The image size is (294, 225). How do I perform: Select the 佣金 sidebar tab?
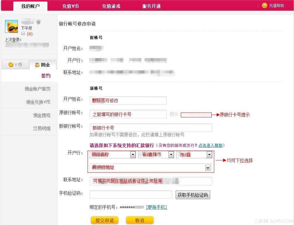[x=43, y=65]
